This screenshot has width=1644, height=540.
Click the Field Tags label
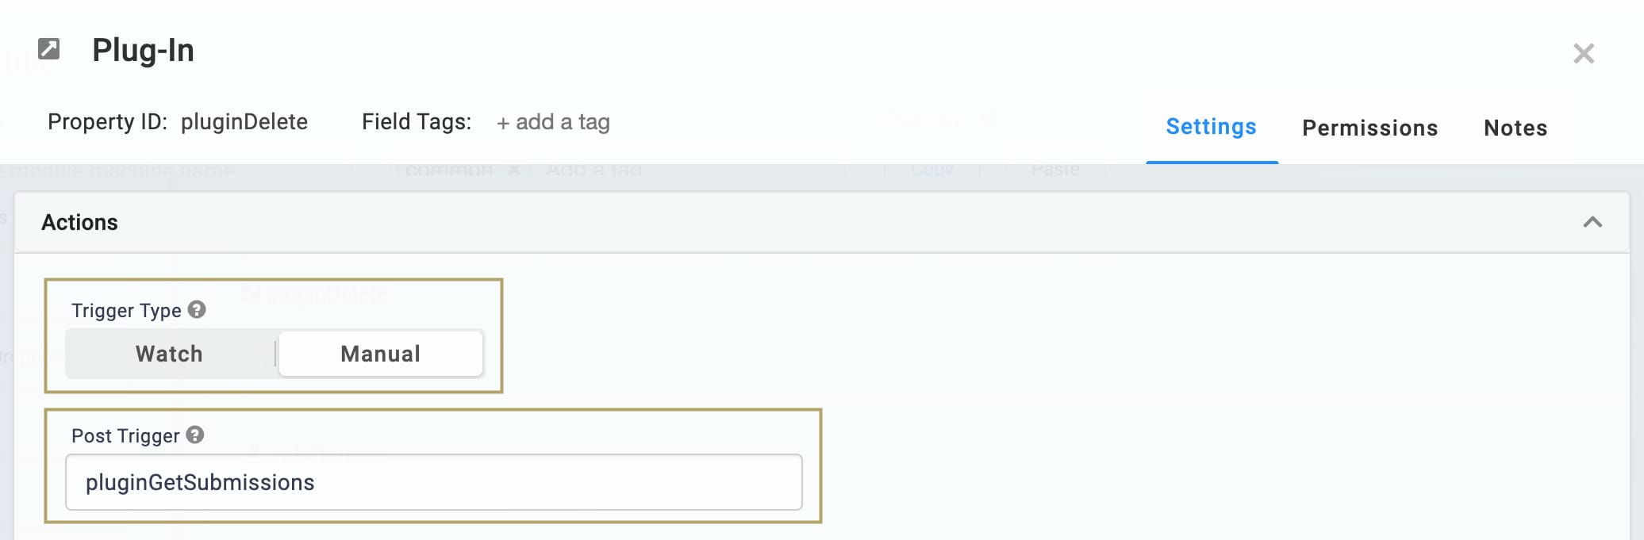click(417, 122)
